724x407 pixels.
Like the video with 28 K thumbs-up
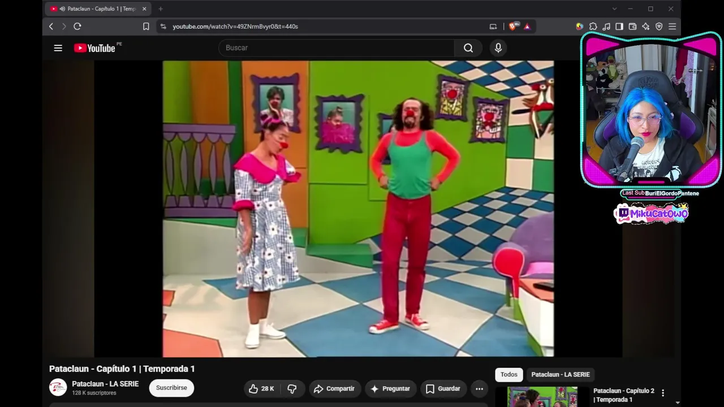tap(261, 389)
